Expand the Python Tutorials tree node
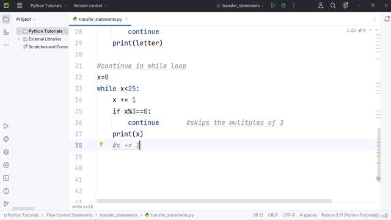The width and height of the screenshot is (391, 220). click(x=18, y=31)
